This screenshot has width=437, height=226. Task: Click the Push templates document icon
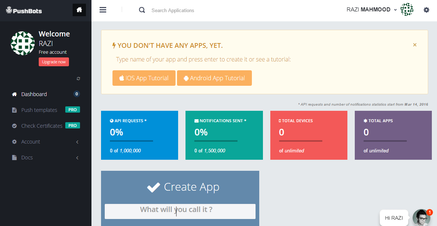pyautogui.click(x=14, y=110)
